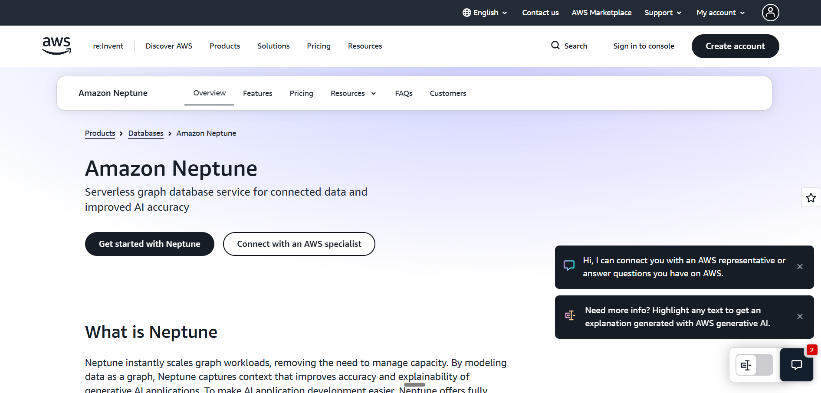The width and height of the screenshot is (821, 393).
Task: Click the speech bubble icon in chat message
Action: pos(569,265)
